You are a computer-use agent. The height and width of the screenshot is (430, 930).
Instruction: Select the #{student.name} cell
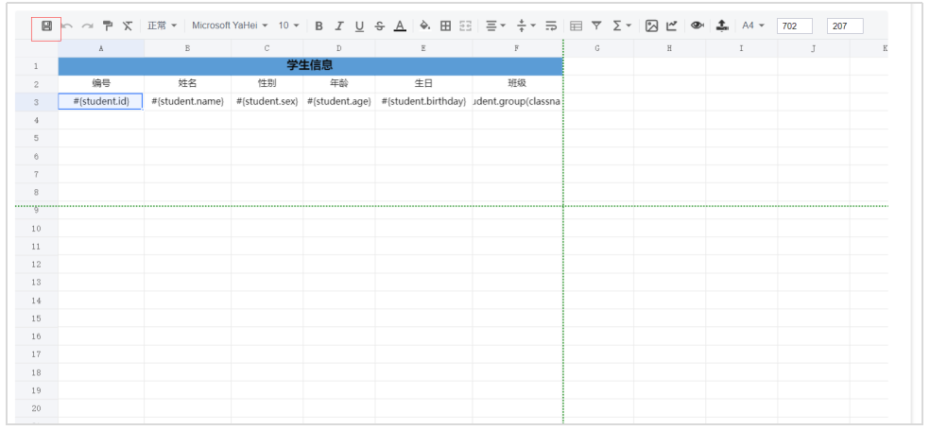[187, 101]
